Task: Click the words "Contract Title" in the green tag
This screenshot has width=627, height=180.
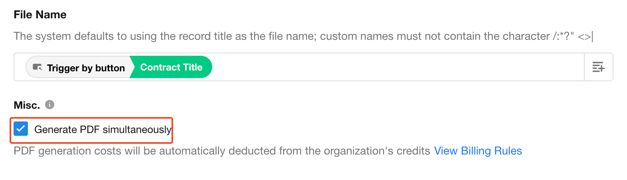Action: tap(172, 67)
